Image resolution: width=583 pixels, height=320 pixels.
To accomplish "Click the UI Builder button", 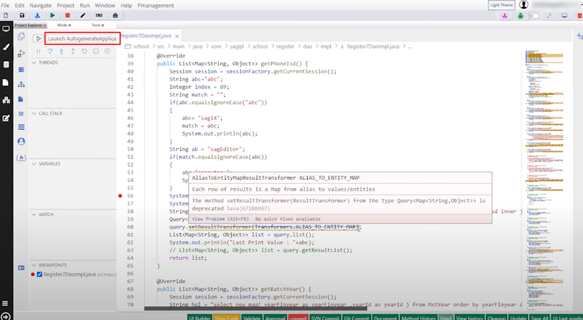I will [199, 318].
